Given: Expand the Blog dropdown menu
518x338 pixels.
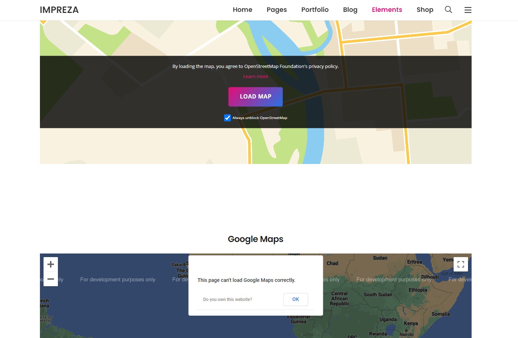Looking at the screenshot, I should (350, 10).
